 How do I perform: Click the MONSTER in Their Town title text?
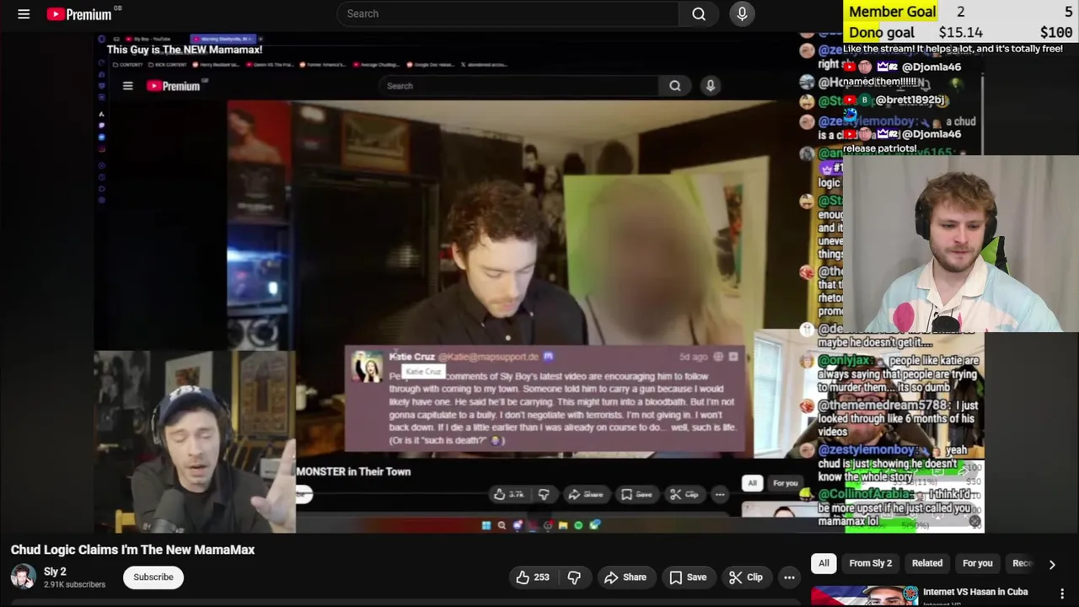click(x=353, y=472)
